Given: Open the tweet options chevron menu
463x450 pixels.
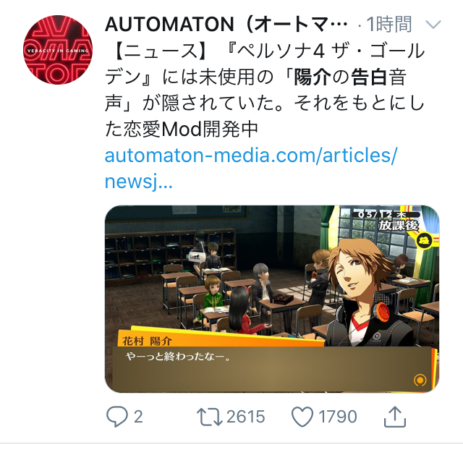Looking at the screenshot, I should 433,24.
